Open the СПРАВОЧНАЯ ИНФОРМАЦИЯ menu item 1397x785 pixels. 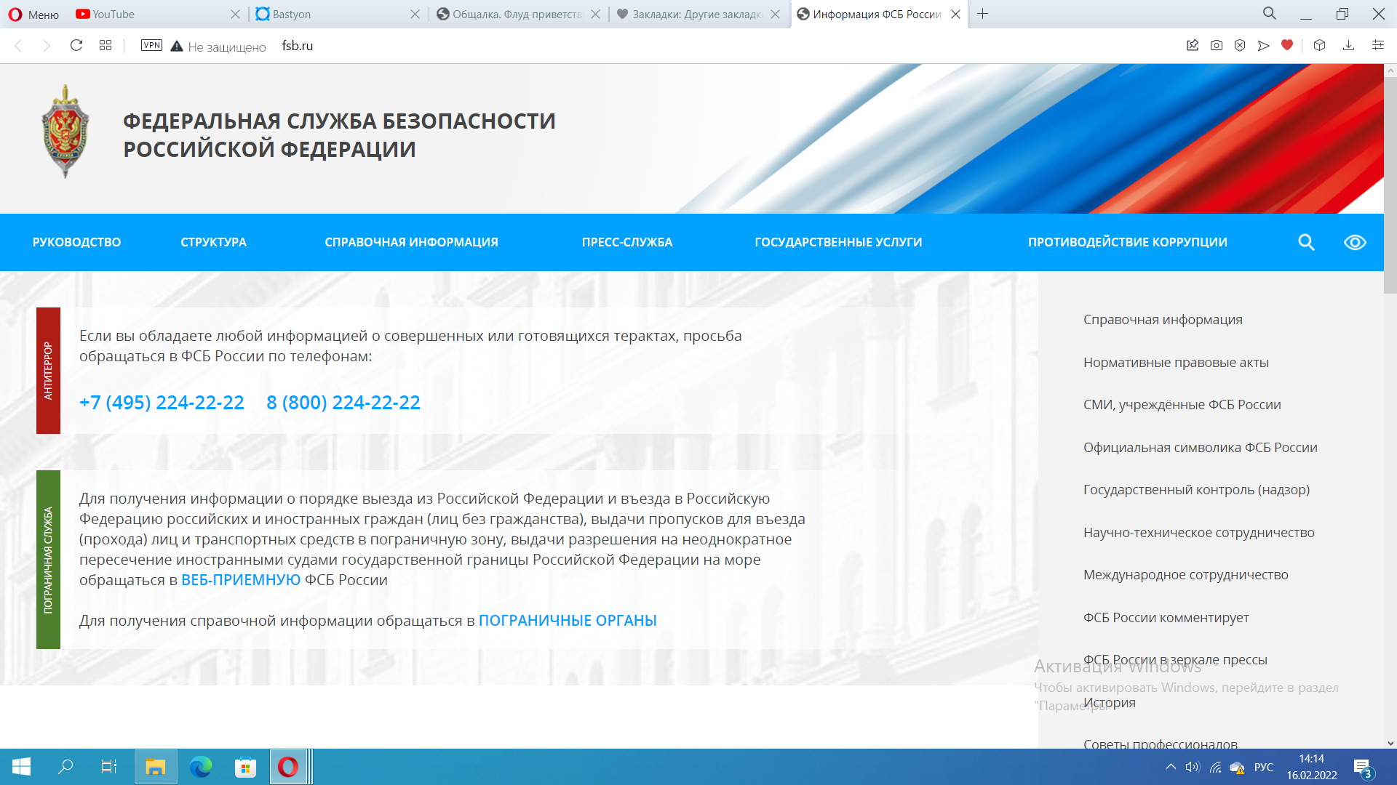click(x=411, y=242)
